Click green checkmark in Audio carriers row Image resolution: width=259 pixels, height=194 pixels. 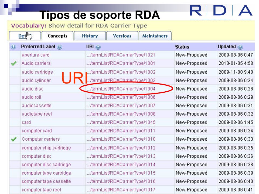coord(14,63)
